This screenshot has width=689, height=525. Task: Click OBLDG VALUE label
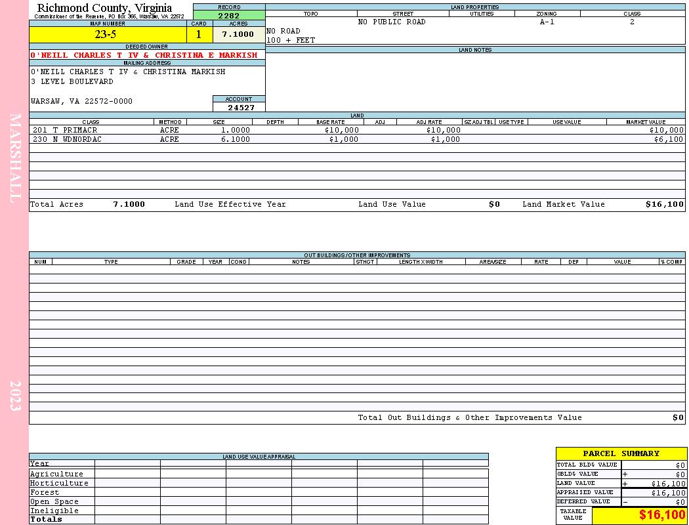(577, 474)
